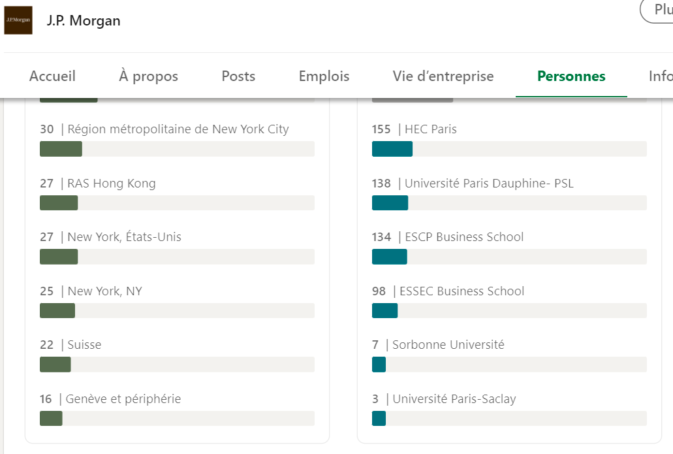Go to the Emplois tab
The width and height of the screenshot is (673, 454).
tap(324, 76)
